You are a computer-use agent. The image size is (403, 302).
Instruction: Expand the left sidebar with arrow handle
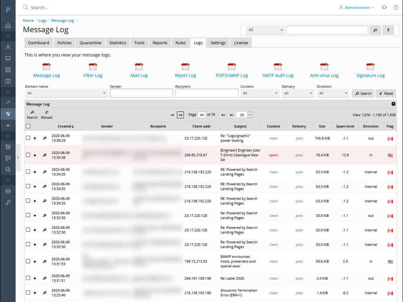coord(18,157)
